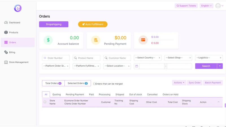The image size is (226, 127).
Task: Open the English language dropdown
Action: pos(206,6)
